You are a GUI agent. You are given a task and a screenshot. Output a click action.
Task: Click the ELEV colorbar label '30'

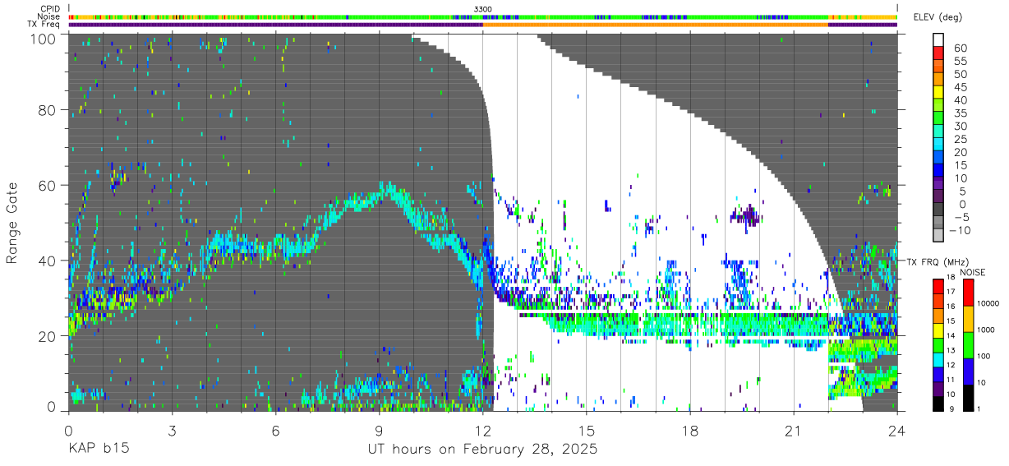(960, 127)
